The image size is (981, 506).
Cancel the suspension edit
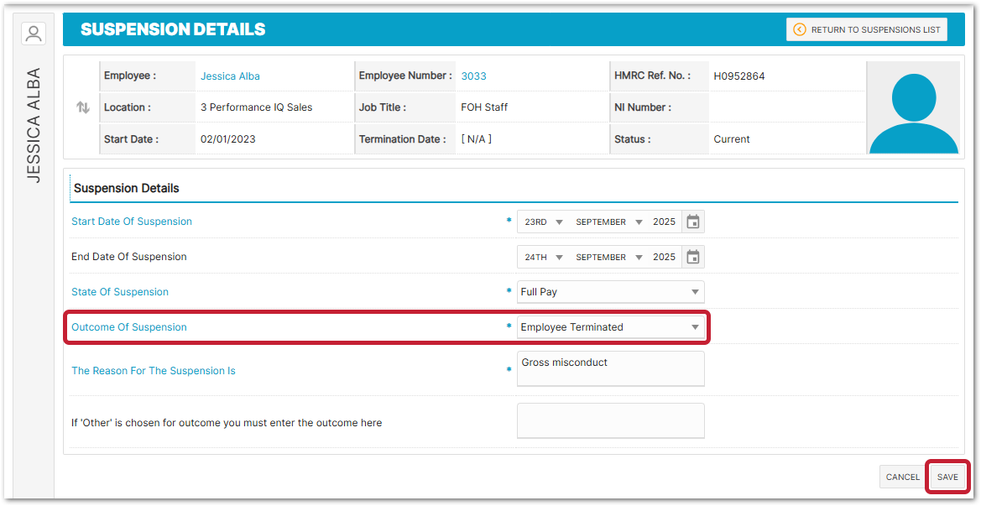click(x=902, y=477)
